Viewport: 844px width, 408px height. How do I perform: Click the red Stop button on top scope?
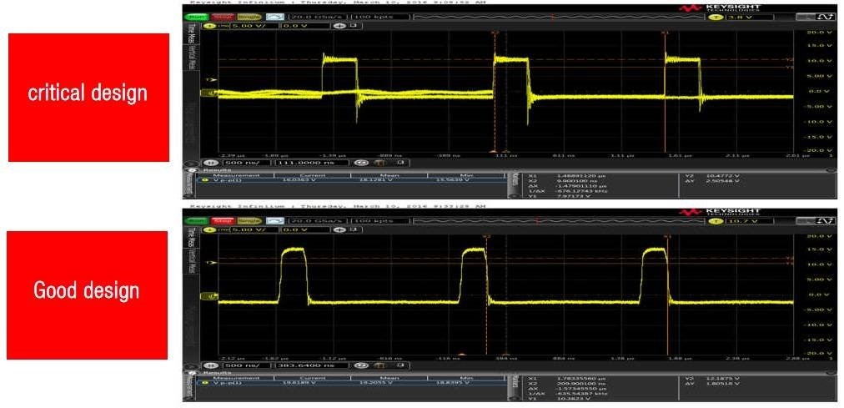221,17
